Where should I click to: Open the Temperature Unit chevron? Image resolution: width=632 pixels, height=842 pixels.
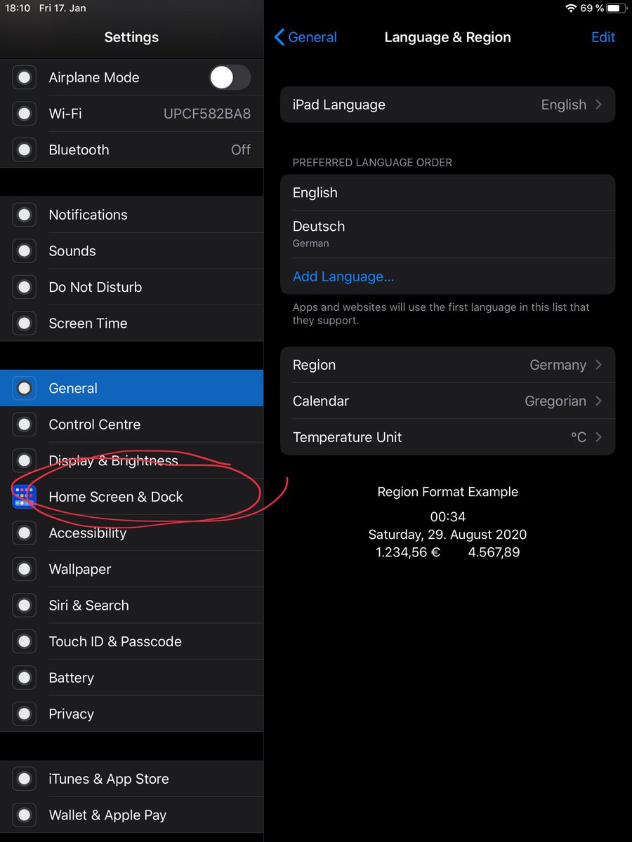[599, 437]
